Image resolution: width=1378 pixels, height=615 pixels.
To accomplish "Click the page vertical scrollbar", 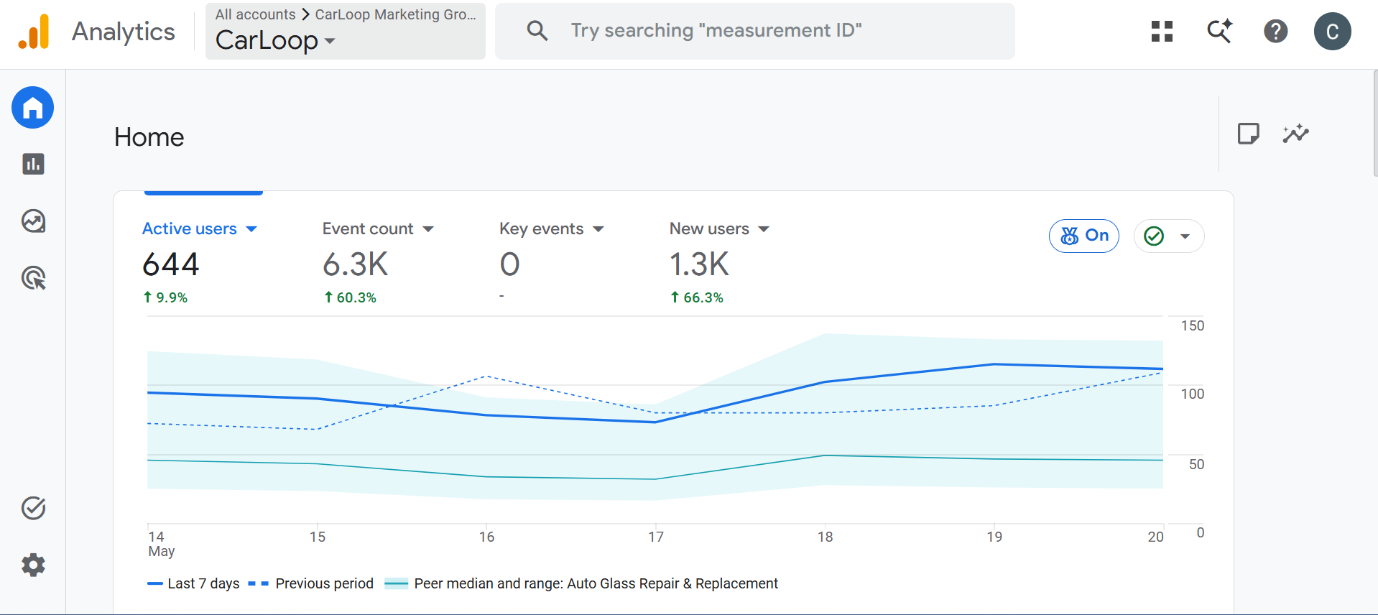I will point(1374,123).
